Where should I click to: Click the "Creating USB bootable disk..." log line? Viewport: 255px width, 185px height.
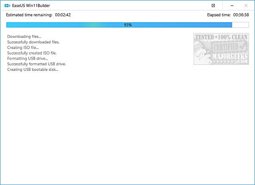point(33,70)
